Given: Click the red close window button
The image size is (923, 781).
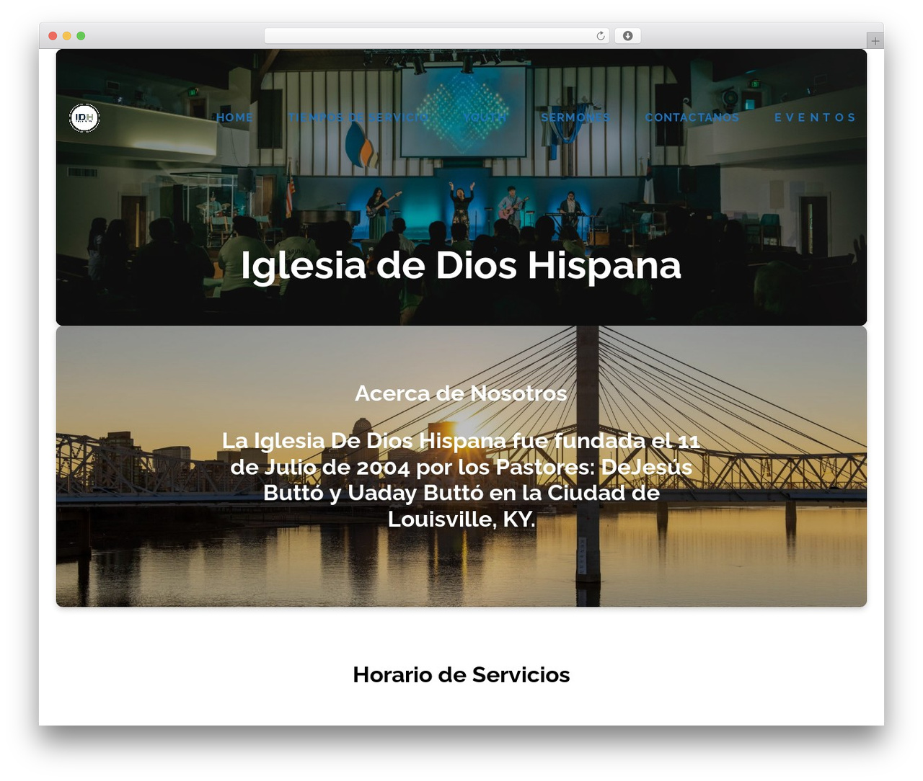Looking at the screenshot, I should coord(53,36).
